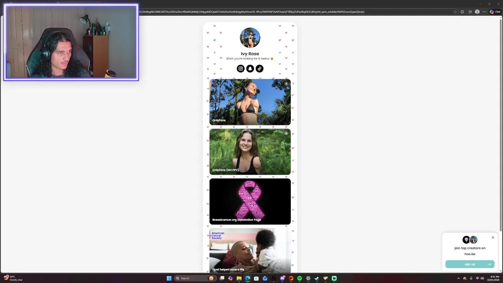
Task: Click the page vertical scrollbar
Action: 501,125
